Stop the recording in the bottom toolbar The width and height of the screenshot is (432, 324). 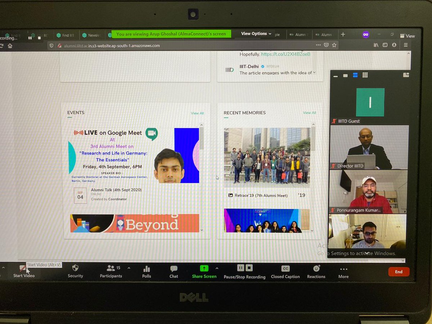[x=249, y=268]
